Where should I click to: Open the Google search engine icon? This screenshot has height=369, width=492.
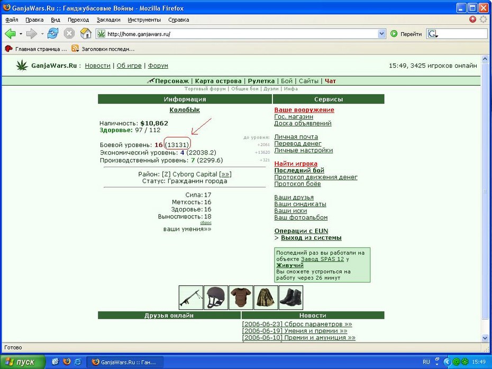(433, 33)
